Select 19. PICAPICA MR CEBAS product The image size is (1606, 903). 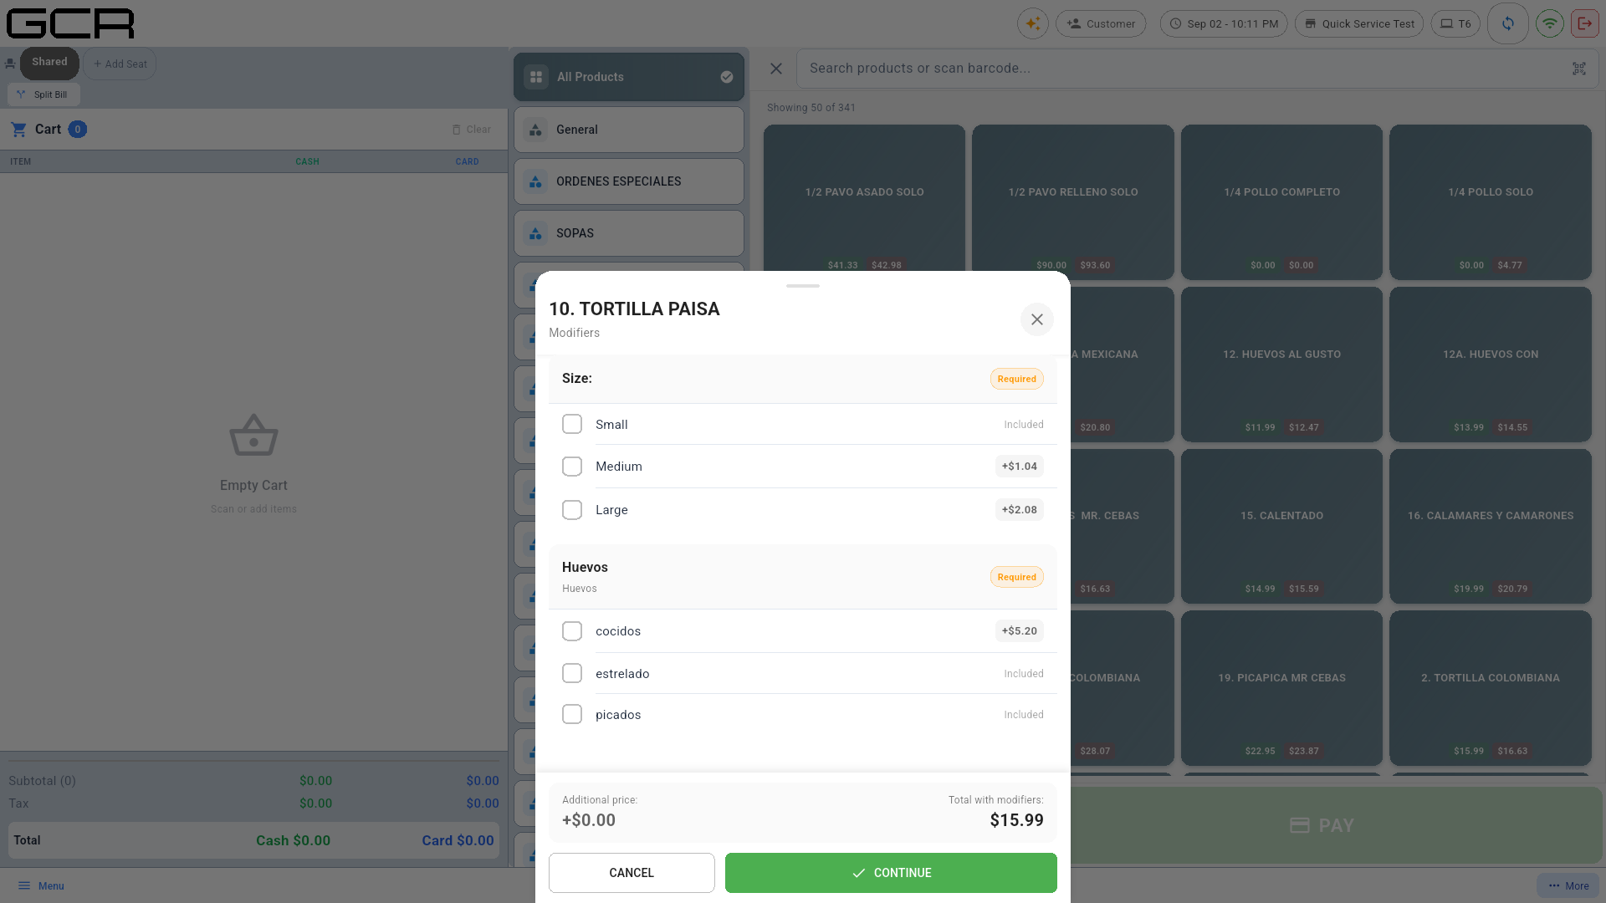point(1281,688)
